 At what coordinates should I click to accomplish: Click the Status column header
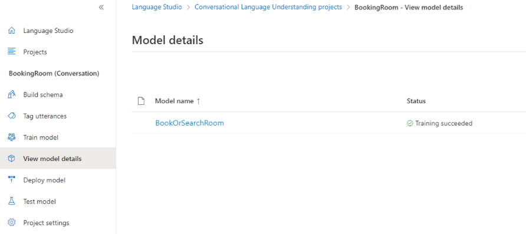pyautogui.click(x=416, y=101)
